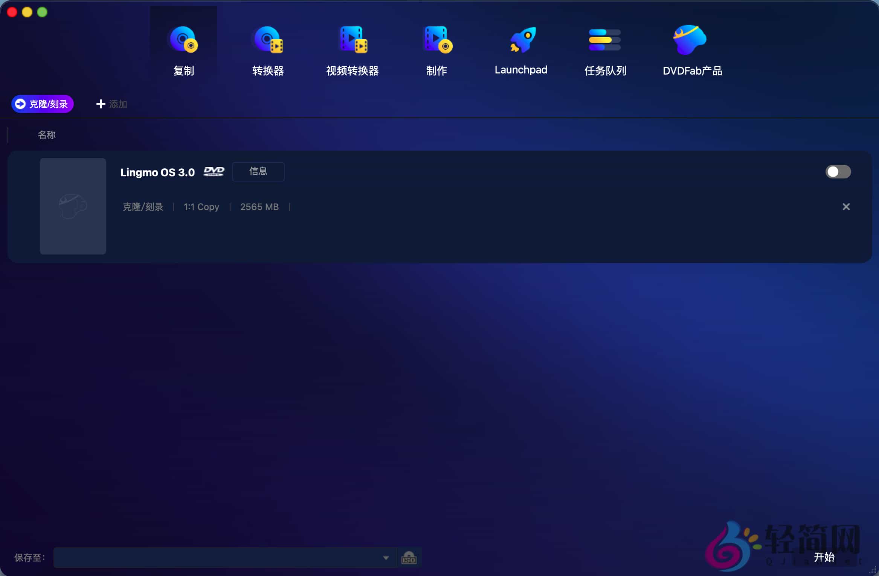
Task: Expand the 保存至 destination dropdown arrow
Action: tap(386, 558)
